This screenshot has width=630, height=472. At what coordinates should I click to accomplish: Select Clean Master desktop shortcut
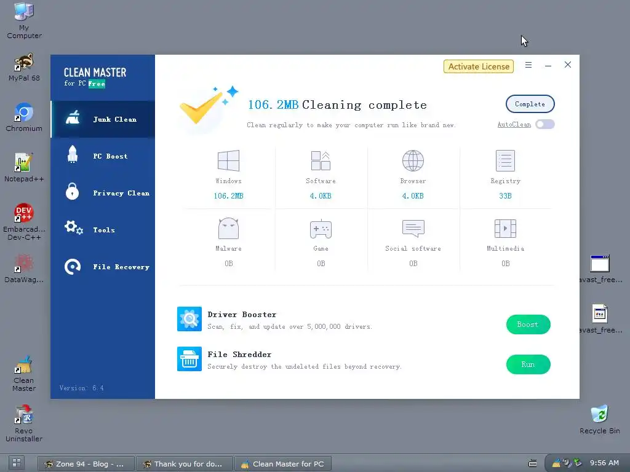[24, 373]
